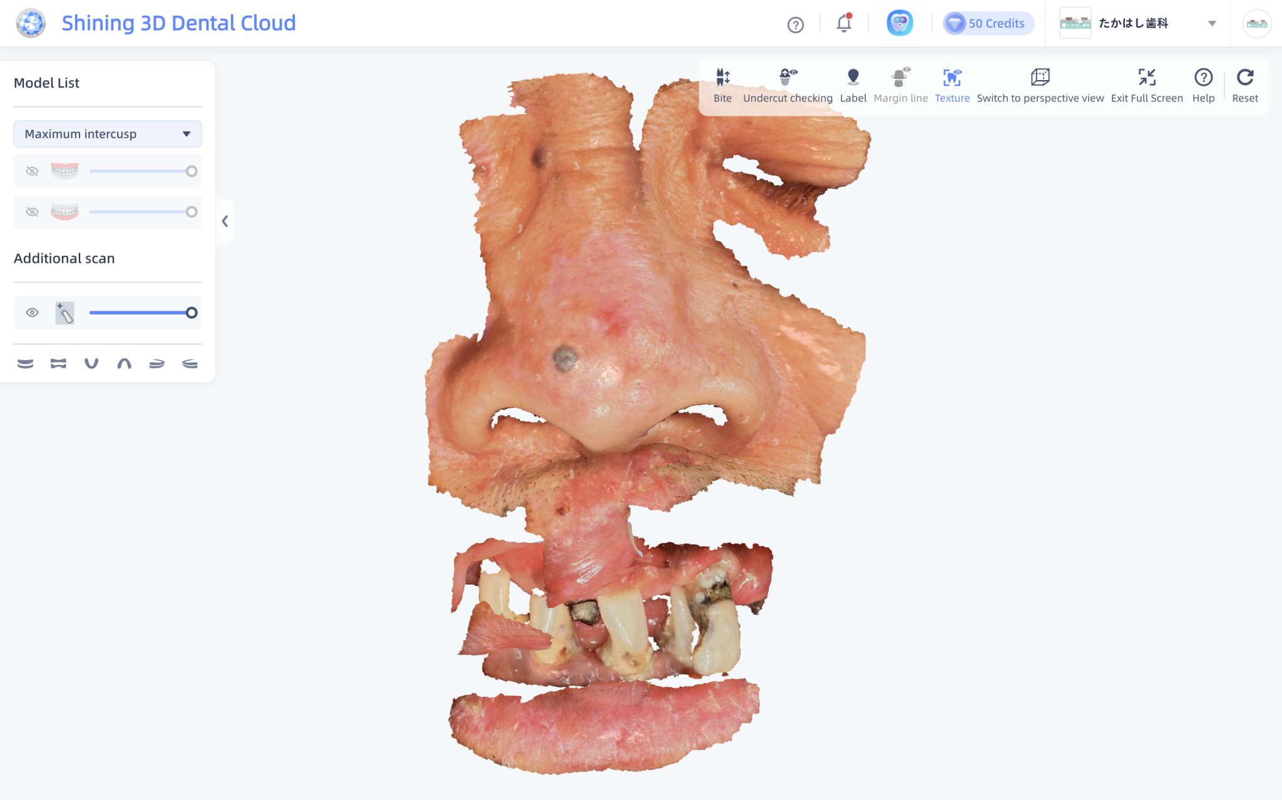Select the Label pin tool

pos(853,78)
